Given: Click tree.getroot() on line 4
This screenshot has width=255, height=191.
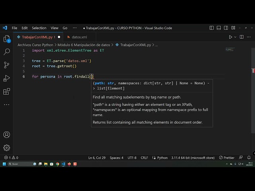Looking at the screenshot, I should point(62,66).
